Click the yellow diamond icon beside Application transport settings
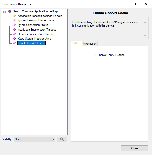The width and height of the screenshot is (152, 155). pos(15,16)
